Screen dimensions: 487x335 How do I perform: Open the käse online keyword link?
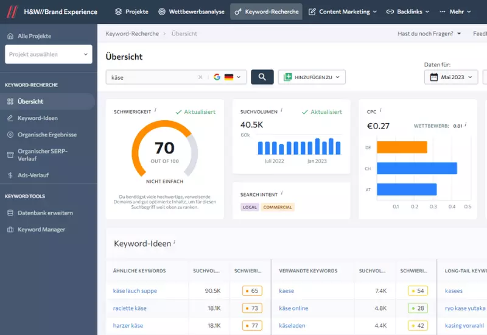293,308
